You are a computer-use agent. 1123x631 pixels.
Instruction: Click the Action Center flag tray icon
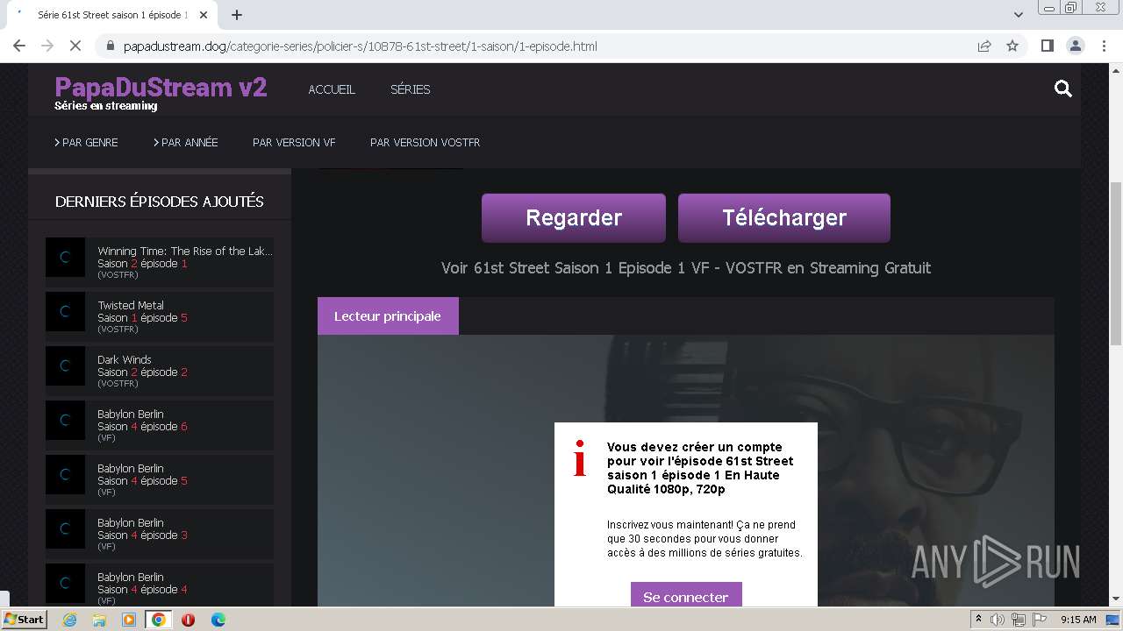(1040, 620)
